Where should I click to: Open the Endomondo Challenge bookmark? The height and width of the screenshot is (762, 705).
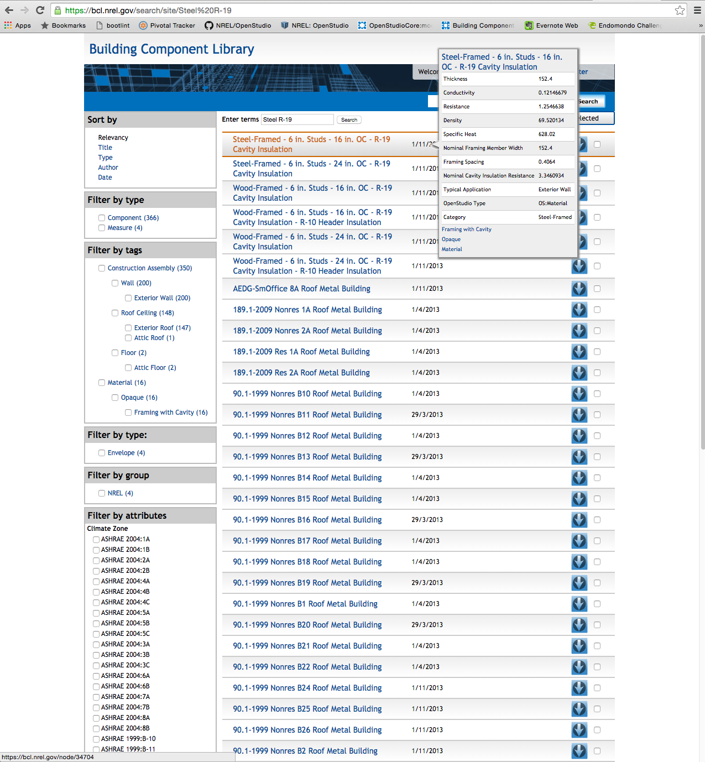[624, 25]
